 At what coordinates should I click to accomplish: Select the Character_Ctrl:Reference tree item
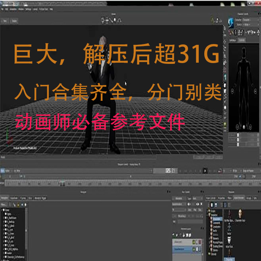coord(15,257)
